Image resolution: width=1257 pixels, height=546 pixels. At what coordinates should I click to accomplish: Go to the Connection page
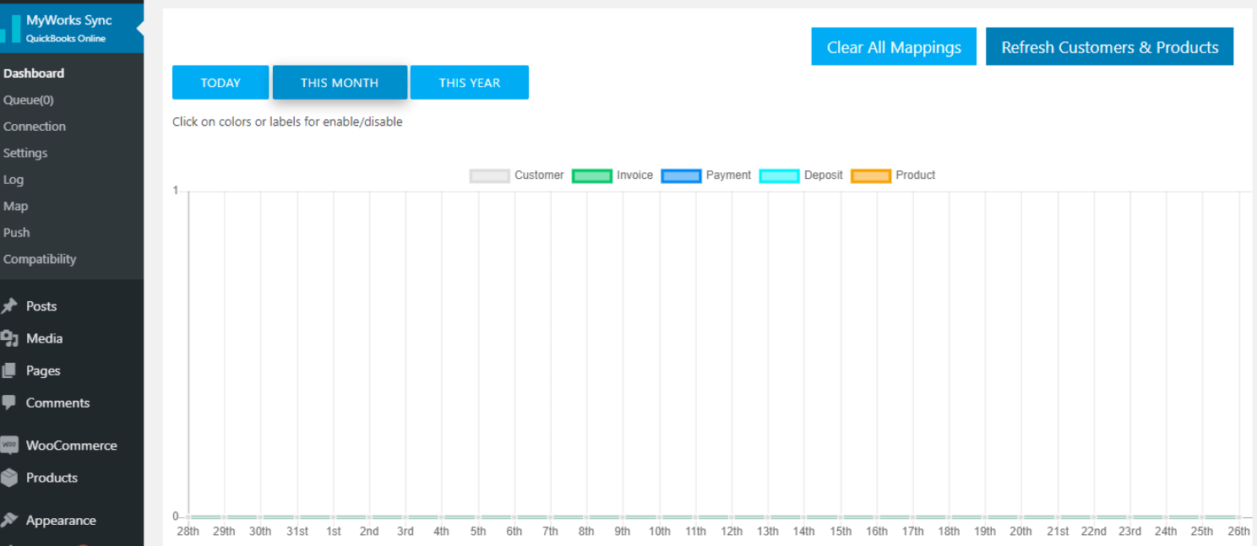tap(35, 127)
